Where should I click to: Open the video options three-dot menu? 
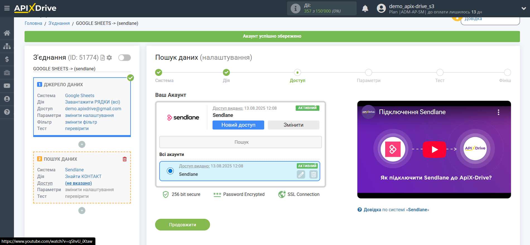coord(498,112)
